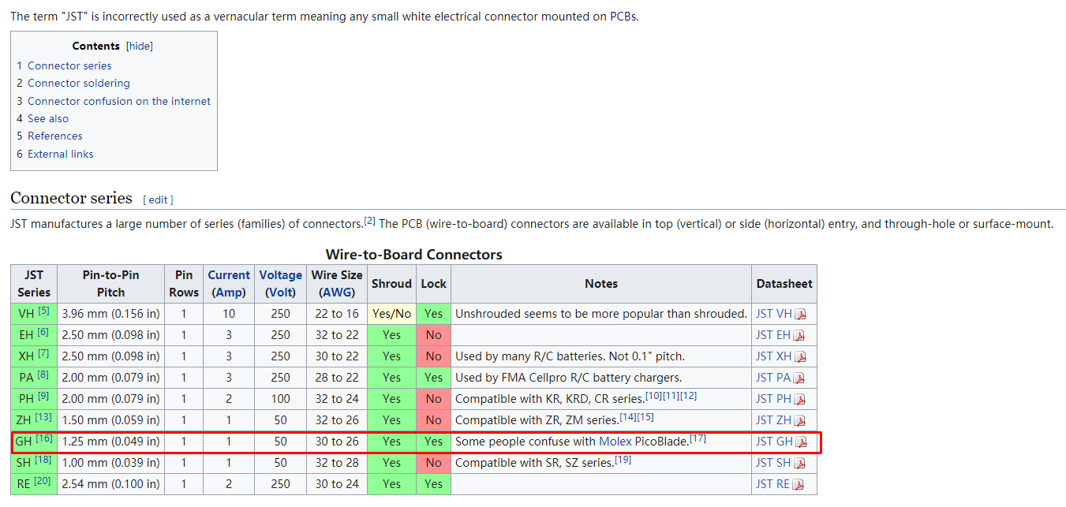1066x507 pixels.
Task: Jump to References section
Action: pos(55,136)
